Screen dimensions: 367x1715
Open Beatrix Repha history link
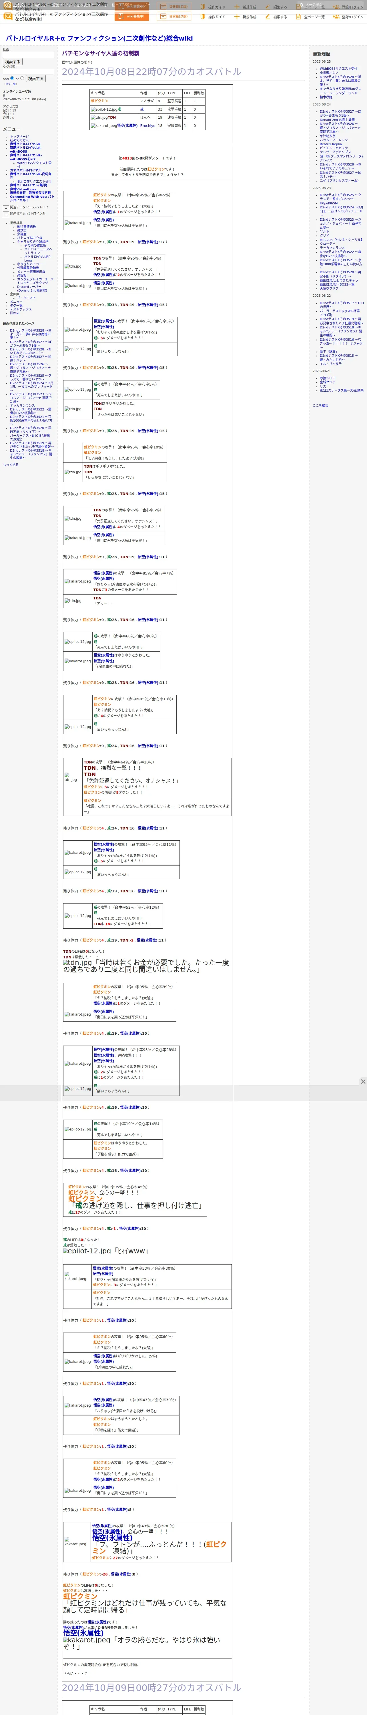point(330,144)
